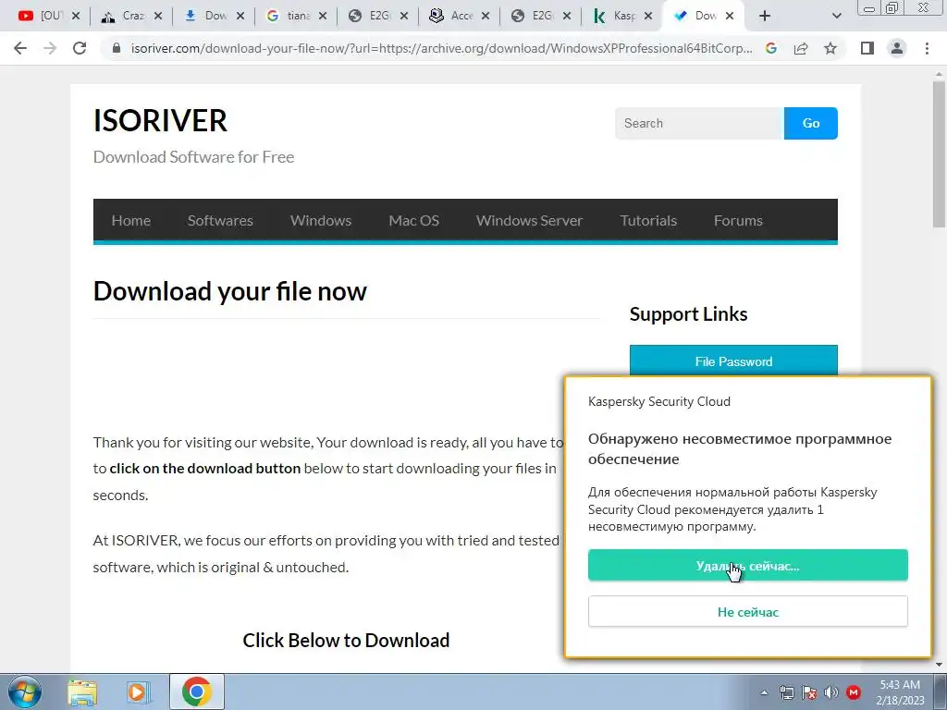Open the browser side panel icon
The height and width of the screenshot is (710, 947).
click(867, 48)
